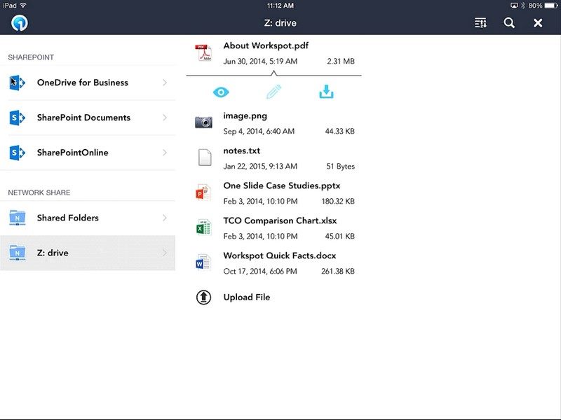Open OneDrive for Business

tap(88, 83)
